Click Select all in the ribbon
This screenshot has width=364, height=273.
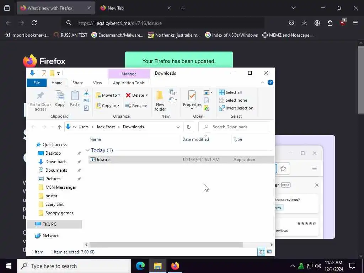click(230, 92)
